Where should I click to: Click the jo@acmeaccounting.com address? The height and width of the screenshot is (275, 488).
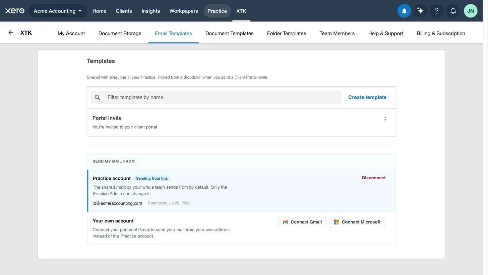117,203
